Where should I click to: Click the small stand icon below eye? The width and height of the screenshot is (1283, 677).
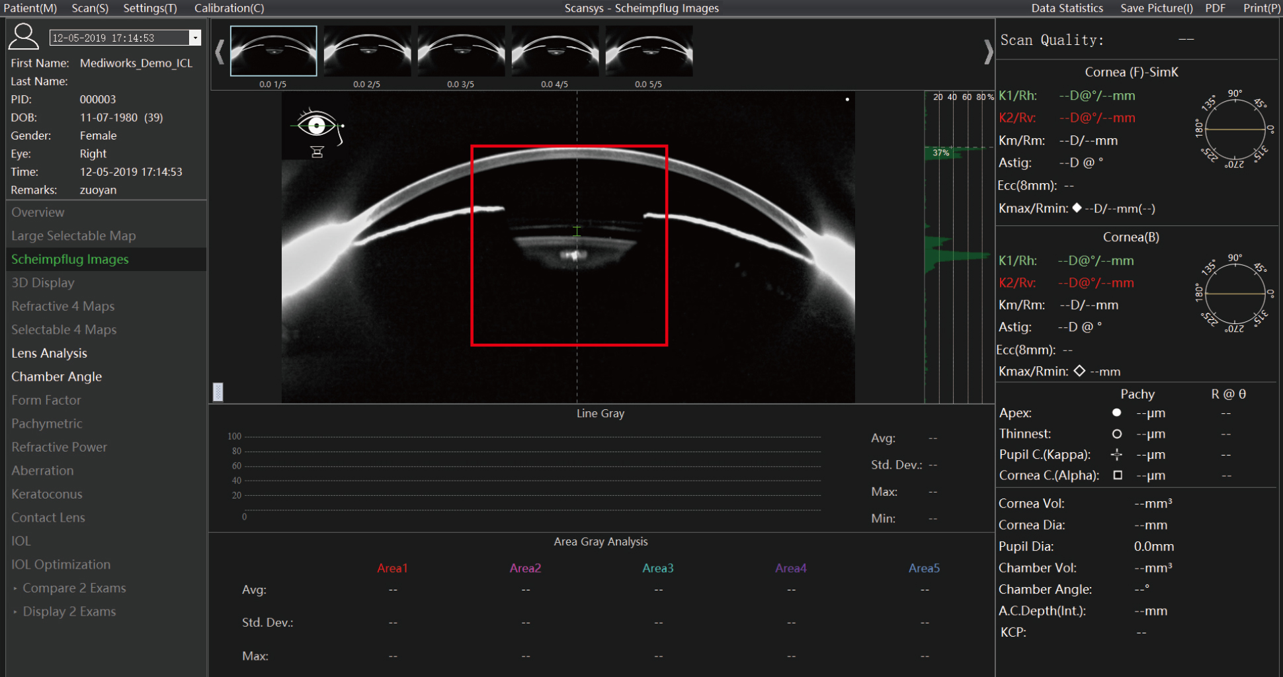point(317,152)
